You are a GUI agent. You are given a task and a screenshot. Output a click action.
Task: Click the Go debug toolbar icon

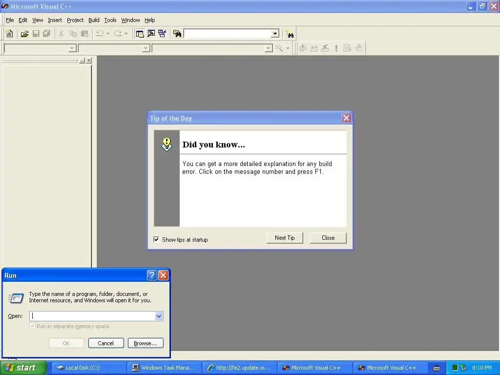[x=347, y=48]
